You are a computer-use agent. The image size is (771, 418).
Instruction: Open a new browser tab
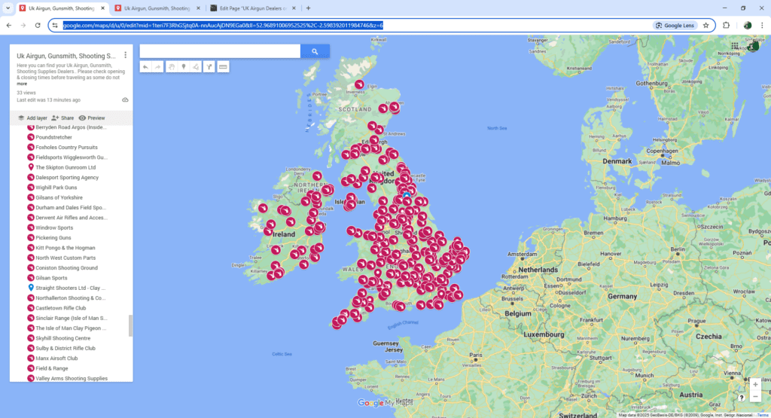(308, 8)
